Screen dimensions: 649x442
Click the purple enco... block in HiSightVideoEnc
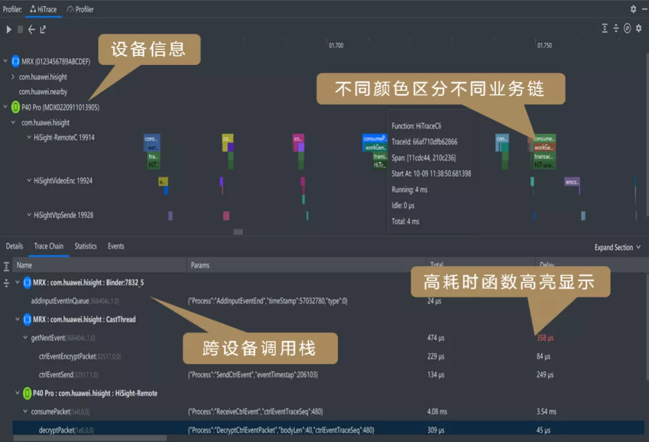[572, 182]
